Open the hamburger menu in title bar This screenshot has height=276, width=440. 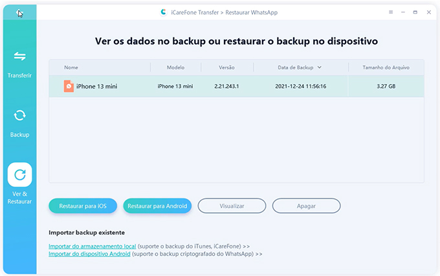(x=391, y=12)
